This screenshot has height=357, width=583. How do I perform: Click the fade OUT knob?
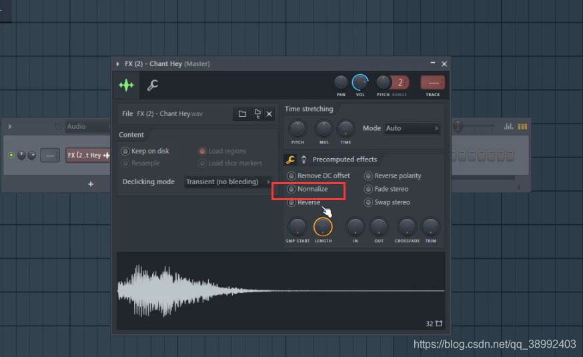(379, 227)
